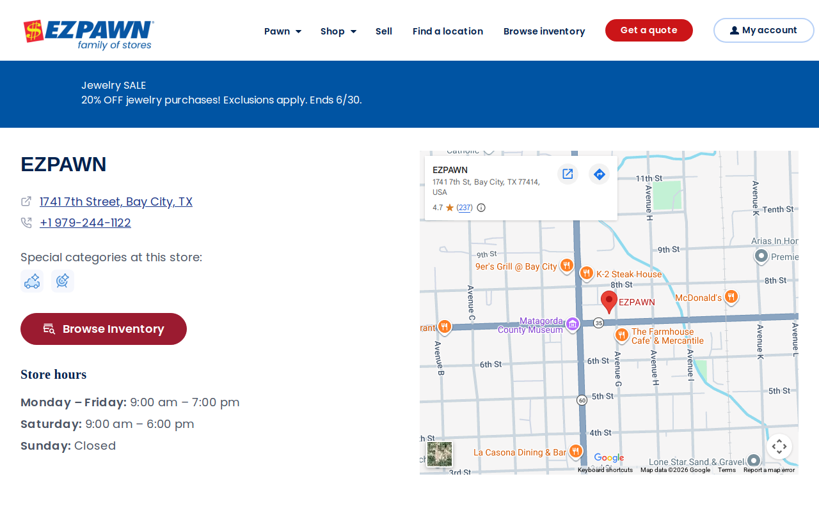Click the Get a quote button
819x511 pixels.
pos(649,30)
